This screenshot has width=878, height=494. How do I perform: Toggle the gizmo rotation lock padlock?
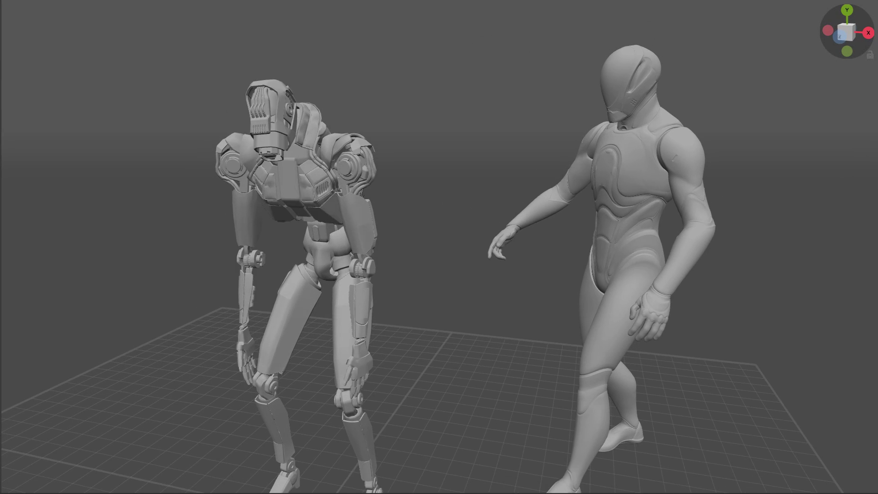[x=869, y=55]
